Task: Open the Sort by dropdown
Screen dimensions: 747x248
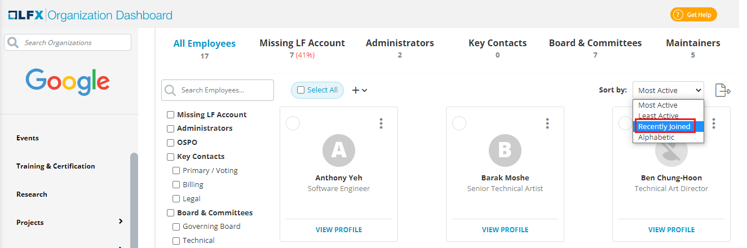Action: coord(668,90)
